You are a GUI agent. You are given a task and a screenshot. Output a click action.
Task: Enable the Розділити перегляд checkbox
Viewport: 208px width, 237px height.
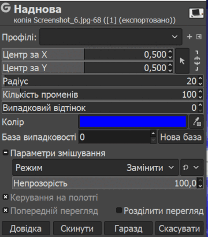pyautogui.click(x=119, y=210)
